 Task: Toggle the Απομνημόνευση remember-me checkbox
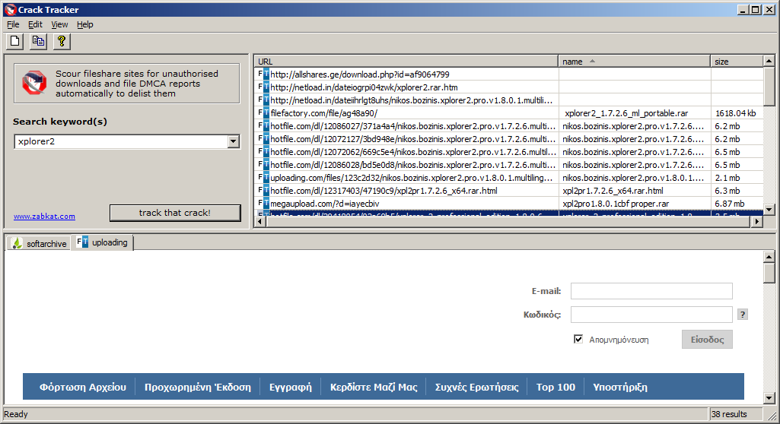(578, 340)
